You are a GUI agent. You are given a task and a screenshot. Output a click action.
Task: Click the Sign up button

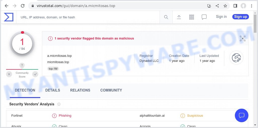click(241, 17)
